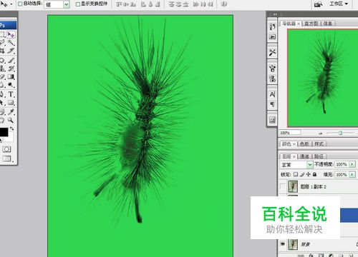
Task: Switch to the 直方图 histogram tab
Action: (x=311, y=24)
